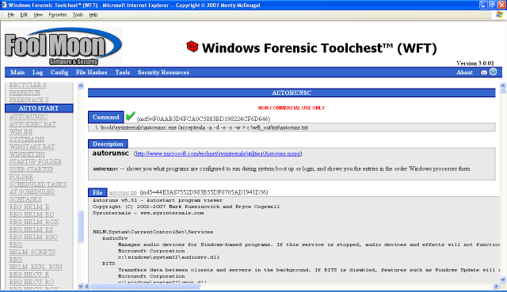
Task: Open the FREESPACE S sidebar link
Action: click(x=29, y=100)
